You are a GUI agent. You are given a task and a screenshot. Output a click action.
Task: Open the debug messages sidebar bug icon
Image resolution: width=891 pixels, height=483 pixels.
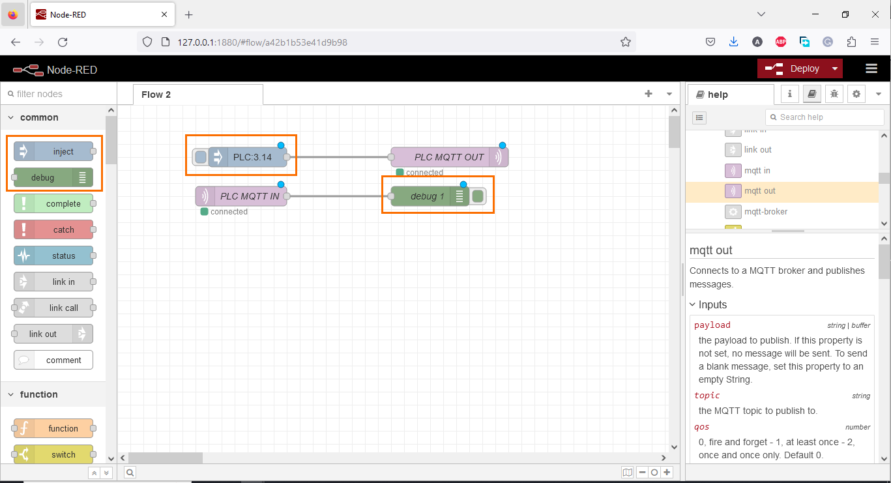coord(834,94)
